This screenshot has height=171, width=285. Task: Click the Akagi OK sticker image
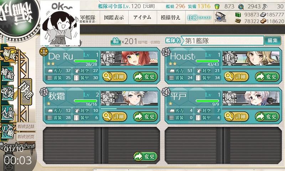tap(60, 23)
